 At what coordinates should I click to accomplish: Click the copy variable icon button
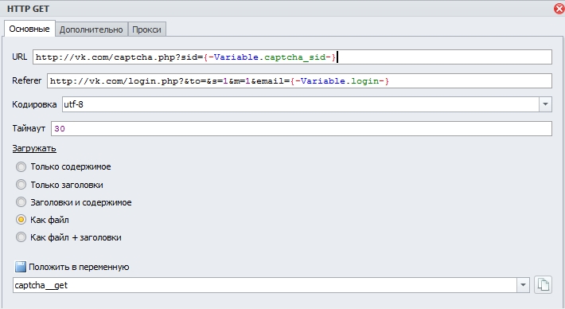tap(543, 285)
